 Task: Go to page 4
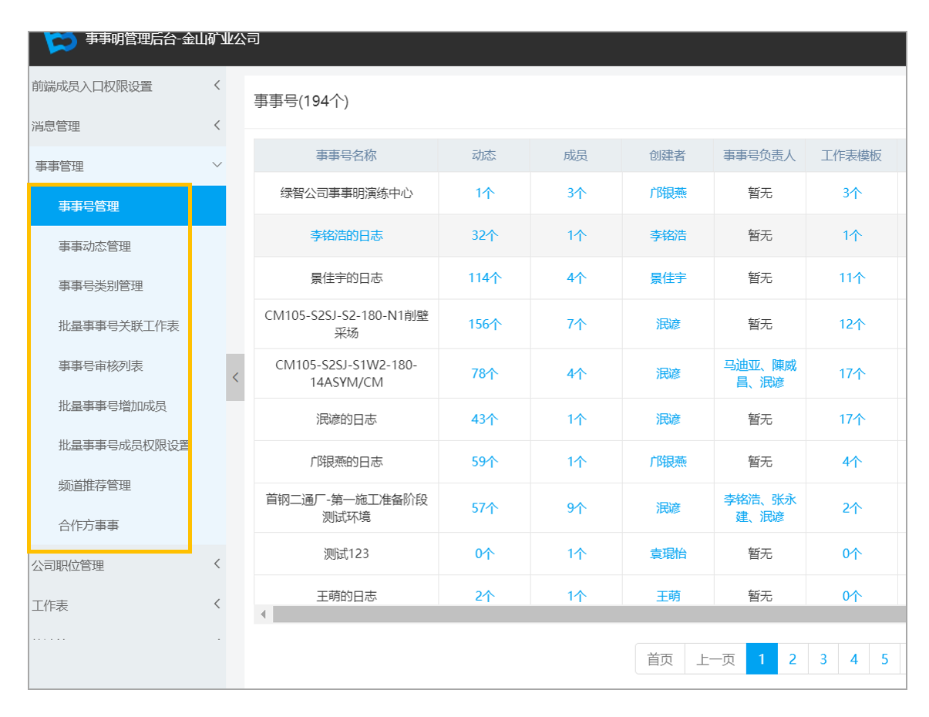pyautogui.click(x=854, y=659)
